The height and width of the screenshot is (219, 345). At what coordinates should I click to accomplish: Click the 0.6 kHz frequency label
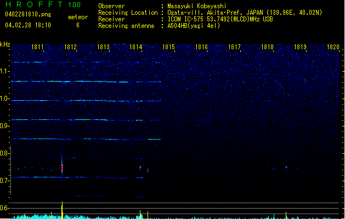(x=5, y=208)
